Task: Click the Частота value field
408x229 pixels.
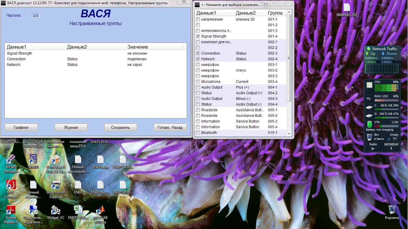Action: click(x=36, y=16)
